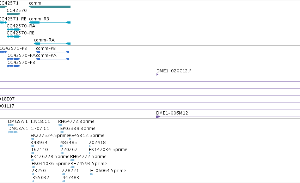The image size is (300, 183).
Task: Select the 447483 EST arrow marker
Action: [x=64, y=181]
